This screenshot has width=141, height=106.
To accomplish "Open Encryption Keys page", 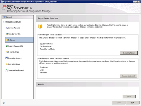I will click(x=14, y=64).
